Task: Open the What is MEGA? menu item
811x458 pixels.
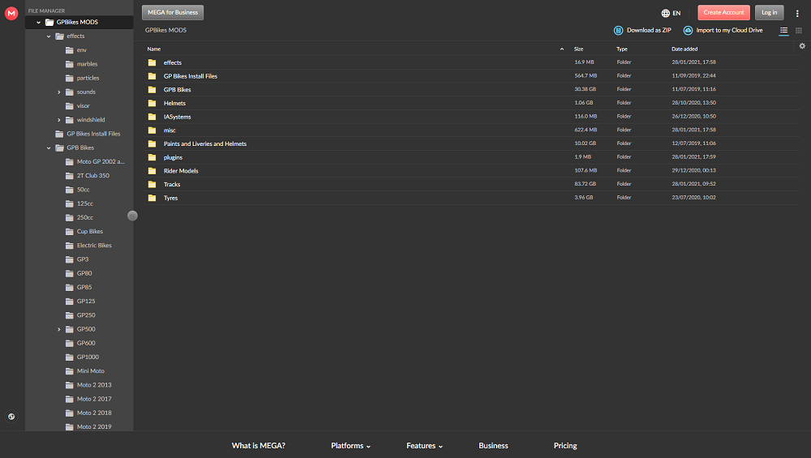Action: 258,446
